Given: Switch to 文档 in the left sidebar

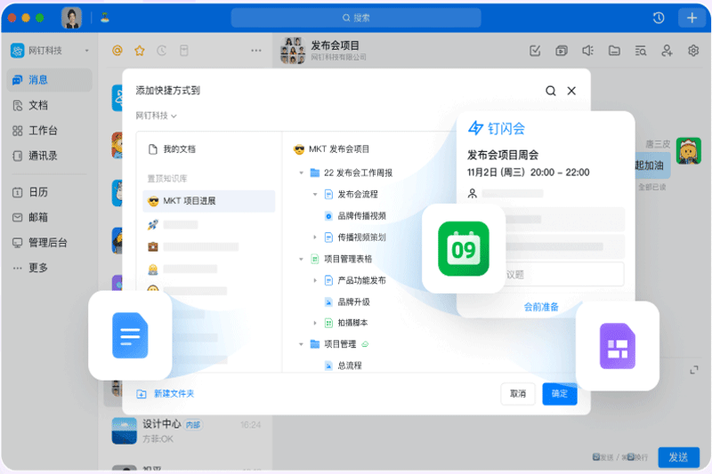Looking at the screenshot, I should coord(38,105).
